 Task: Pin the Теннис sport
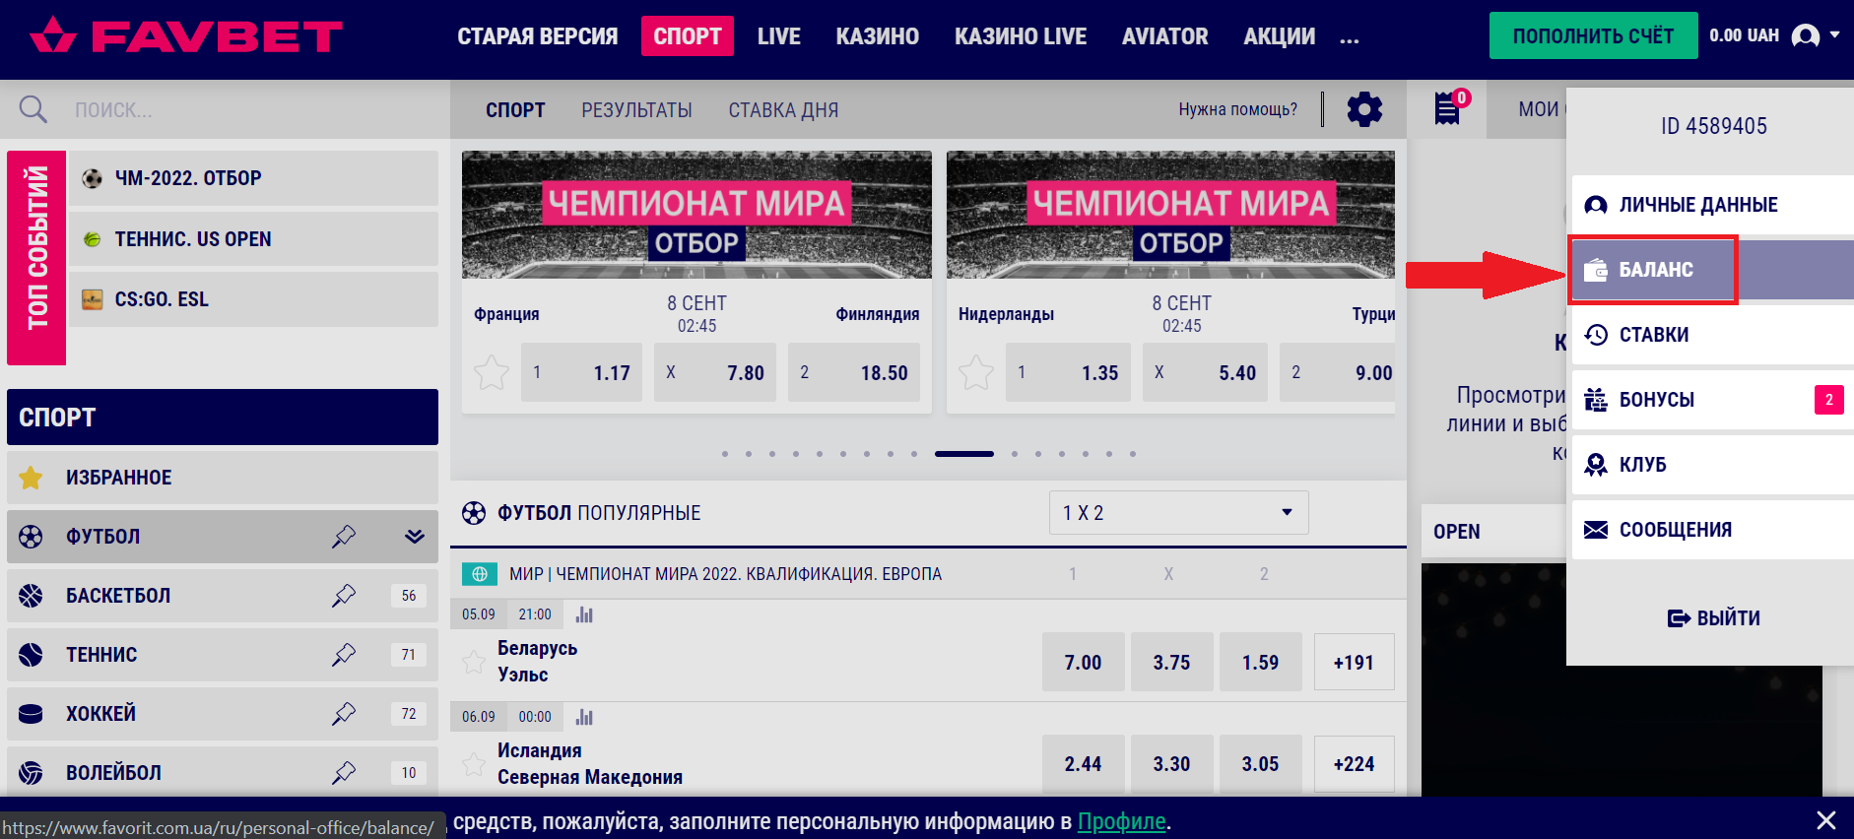343,655
